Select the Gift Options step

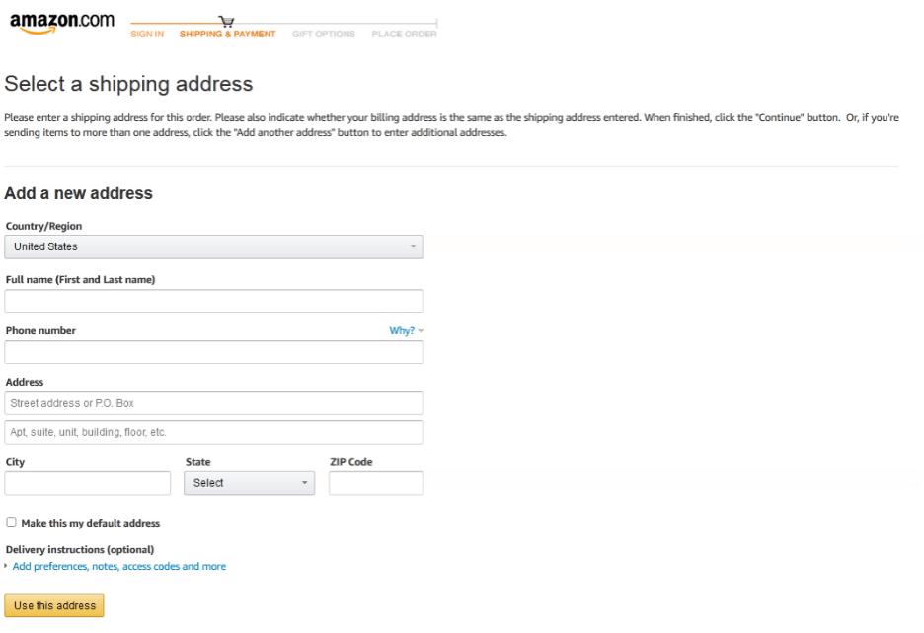[x=324, y=35]
